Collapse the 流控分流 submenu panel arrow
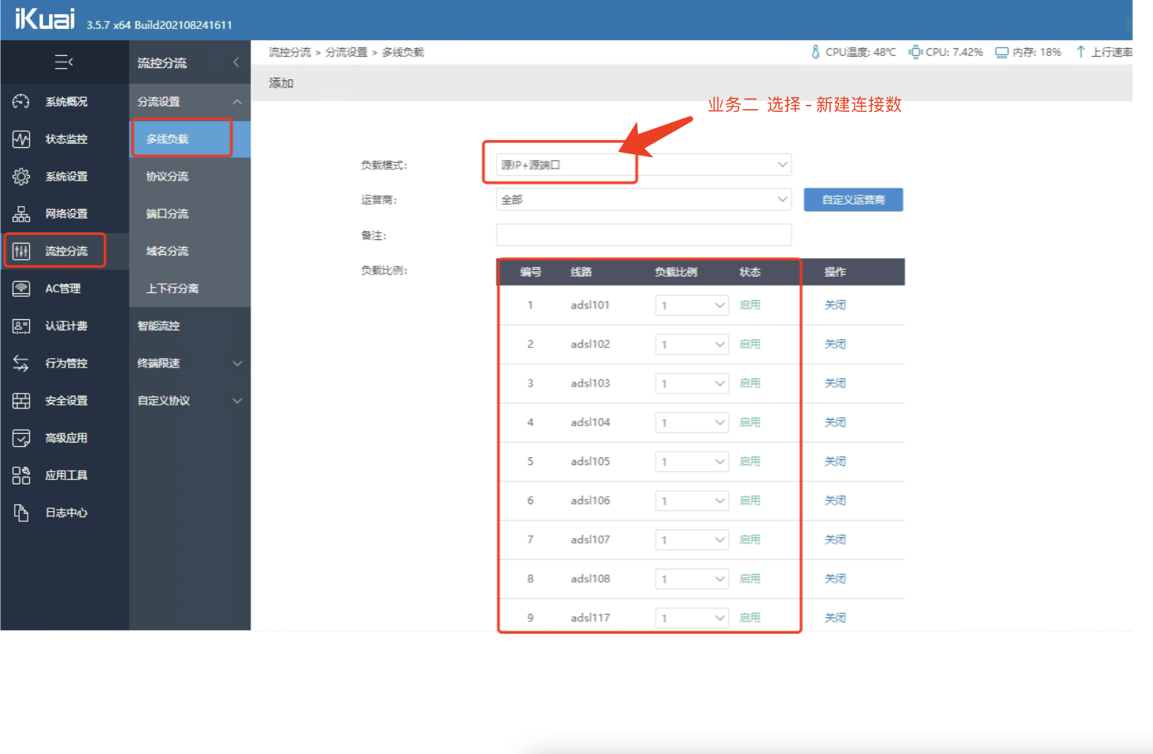1153x754 pixels. point(236,62)
